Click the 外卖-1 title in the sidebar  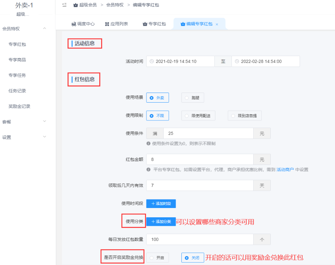(24, 5)
